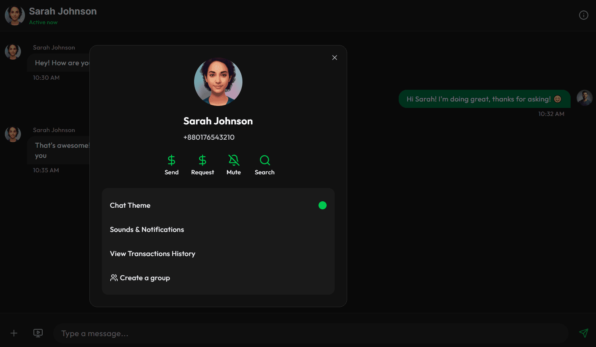Open Create a group from the options list
The width and height of the screenshot is (596, 347).
click(x=144, y=277)
